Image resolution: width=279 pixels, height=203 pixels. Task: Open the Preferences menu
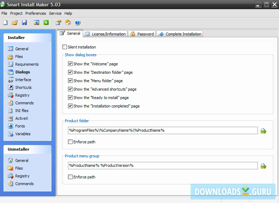point(36,13)
